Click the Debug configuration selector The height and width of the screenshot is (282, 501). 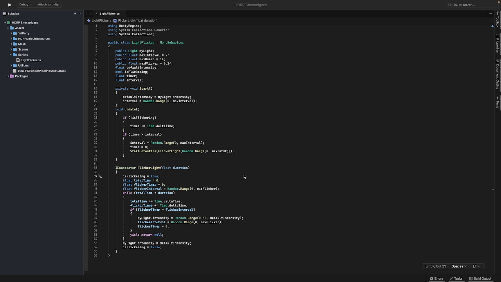tap(24, 5)
